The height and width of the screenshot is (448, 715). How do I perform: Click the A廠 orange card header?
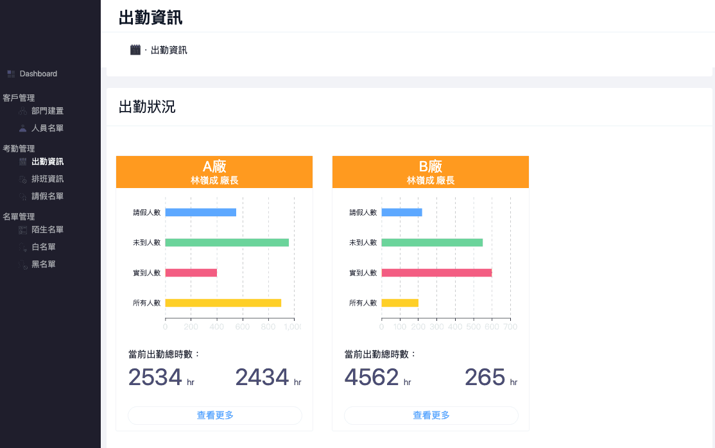click(214, 172)
